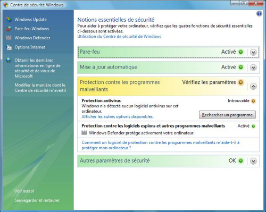Click Modifier la manière dont le Centre m'avertit
266x212 pixels.
40,88
